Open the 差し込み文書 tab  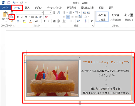point(87,8)
